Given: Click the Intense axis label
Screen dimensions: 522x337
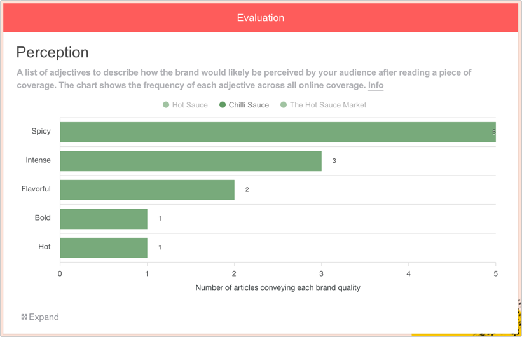Looking at the screenshot, I should pos(38,160).
